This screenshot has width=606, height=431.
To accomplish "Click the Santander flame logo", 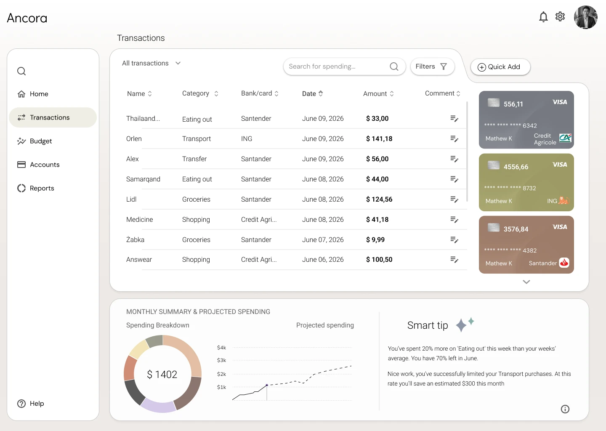I will tap(564, 263).
